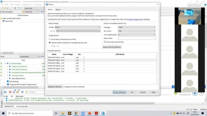Select switch-led entity in Project Navigator
This screenshot has width=207, height=116.
point(9,21)
